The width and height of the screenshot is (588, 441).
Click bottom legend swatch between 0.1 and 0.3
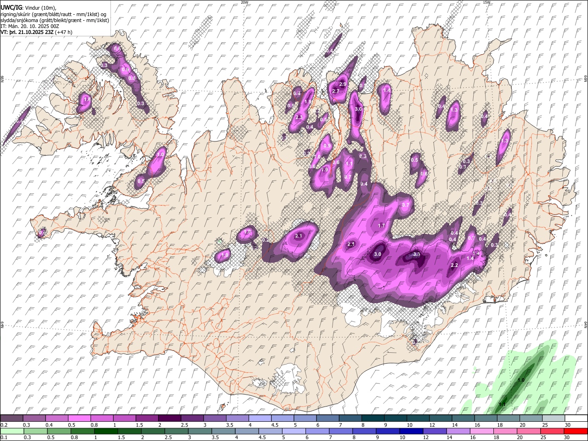[12, 431]
